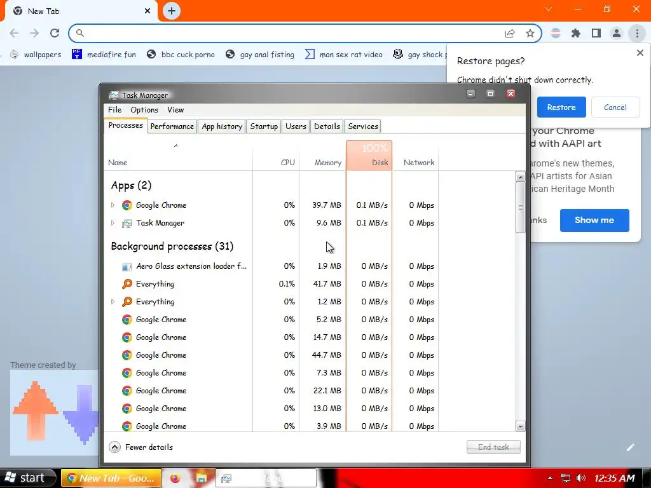Bookmark this tab with the star icon
This screenshot has width=651, height=488.
[530, 33]
